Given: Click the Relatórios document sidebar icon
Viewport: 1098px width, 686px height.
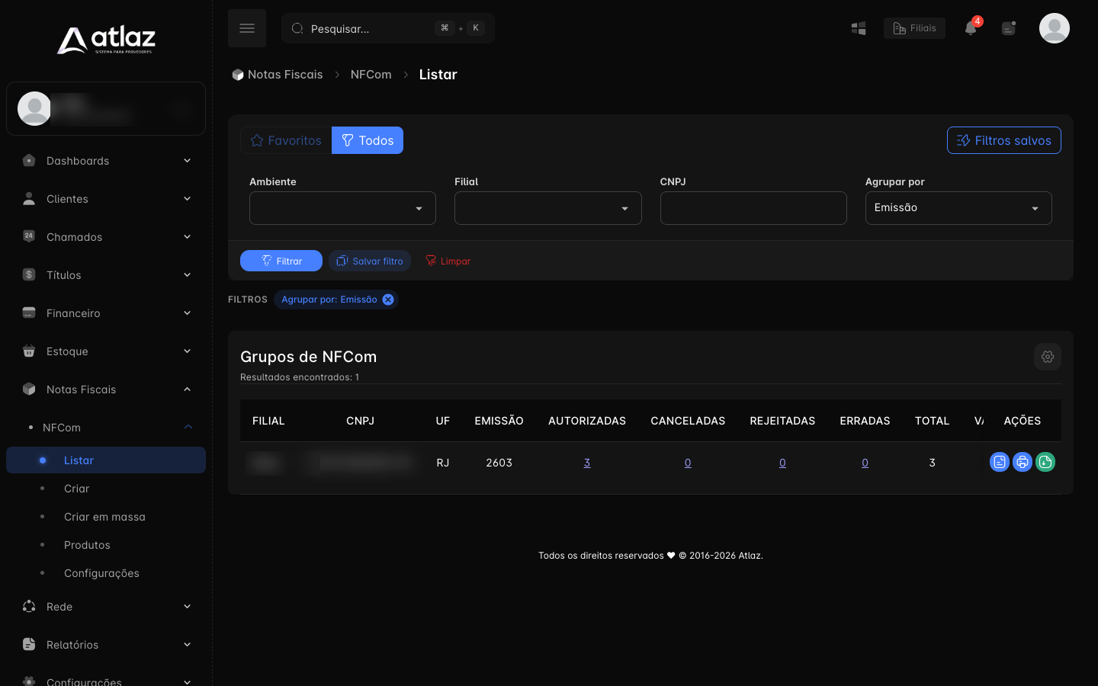Looking at the screenshot, I should (29, 644).
